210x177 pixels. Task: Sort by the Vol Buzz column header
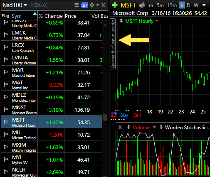[x=99, y=16]
